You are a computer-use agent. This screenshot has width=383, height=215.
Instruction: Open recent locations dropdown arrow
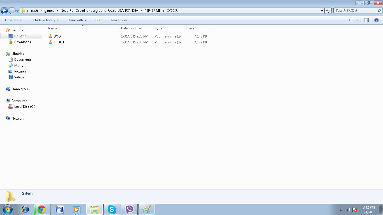coord(18,11)
